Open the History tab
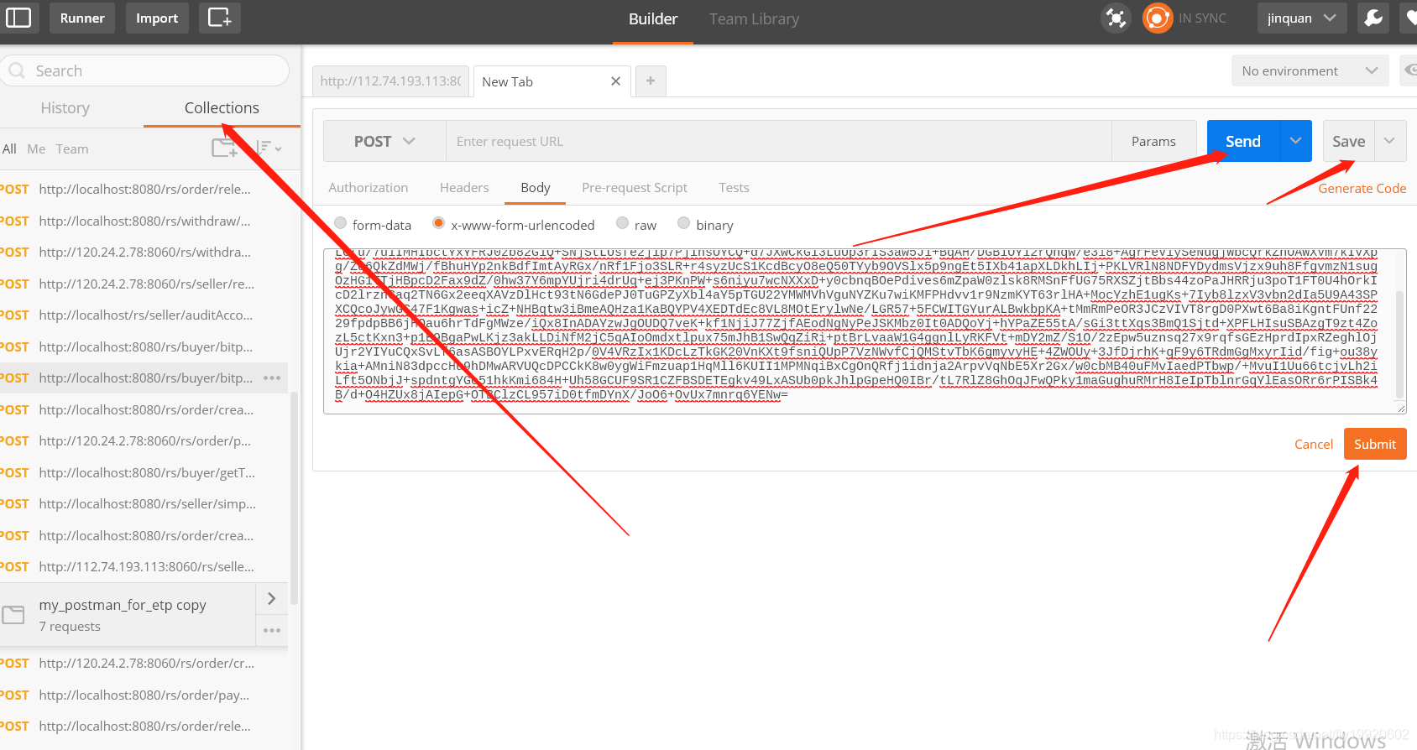 [x=65, y=107]
